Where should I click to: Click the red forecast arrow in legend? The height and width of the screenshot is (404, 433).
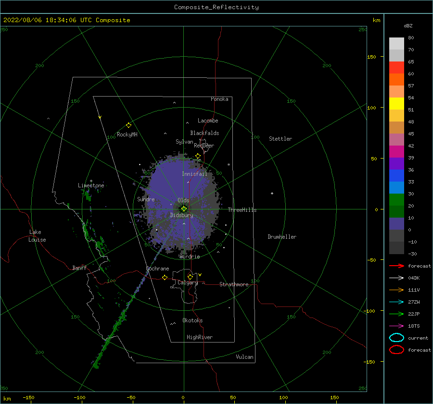(x=396, y=266)
